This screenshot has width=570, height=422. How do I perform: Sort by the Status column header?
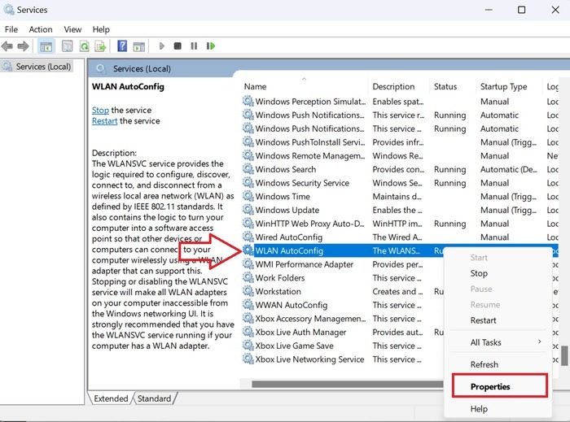(x=445, y=86)
